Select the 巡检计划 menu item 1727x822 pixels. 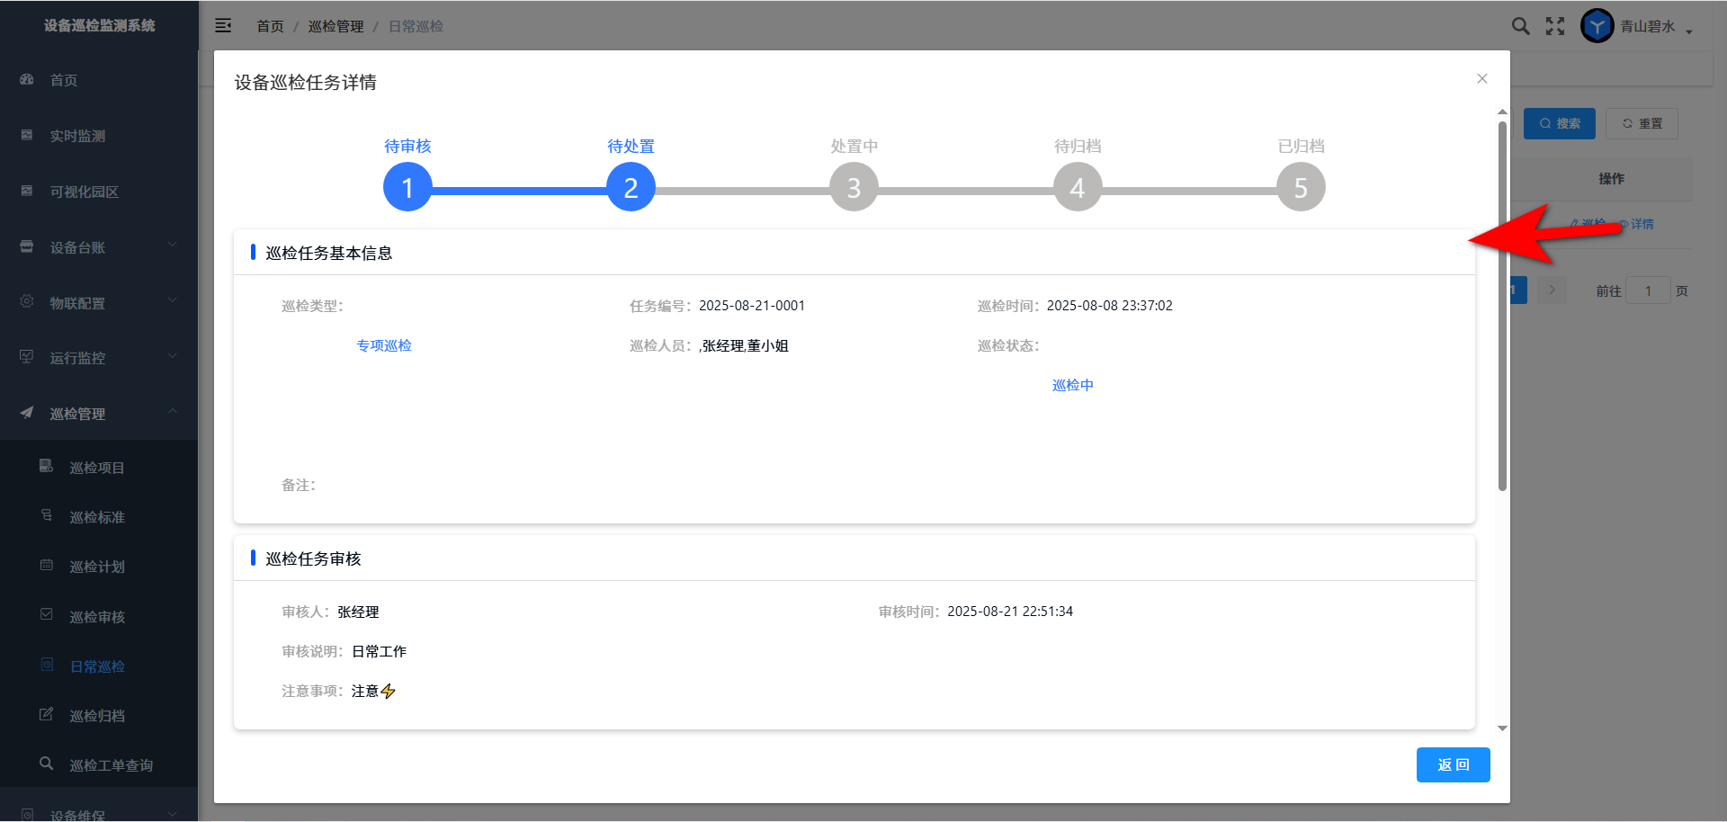tap(97, 567)
